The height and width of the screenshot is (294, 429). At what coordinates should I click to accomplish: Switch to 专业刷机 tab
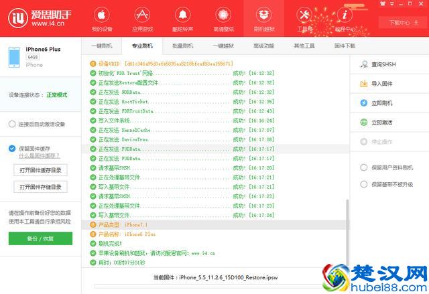pyautogui.click(x=142, y=46)
